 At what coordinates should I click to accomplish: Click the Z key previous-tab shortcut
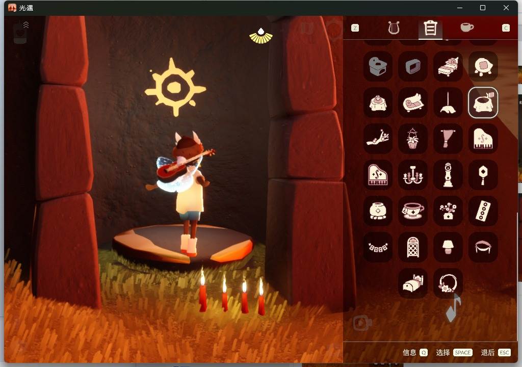[355, 28]
